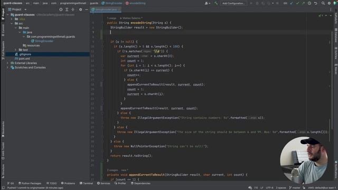Expand the .idea folder
Screen dimensions: 338x190
point(12,19)
